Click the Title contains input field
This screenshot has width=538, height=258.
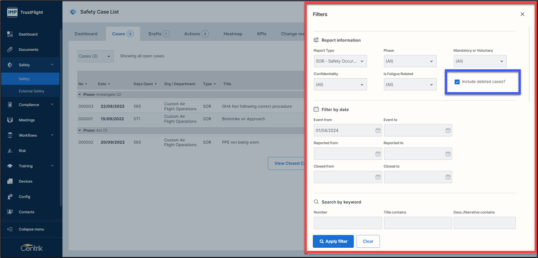click(x=417, y=223)
